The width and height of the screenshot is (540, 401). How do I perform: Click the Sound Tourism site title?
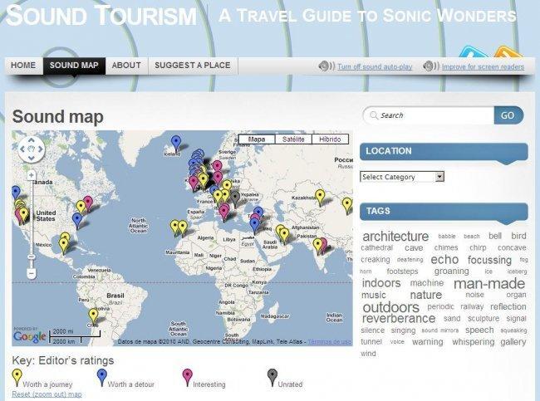(x=101, y=16)
